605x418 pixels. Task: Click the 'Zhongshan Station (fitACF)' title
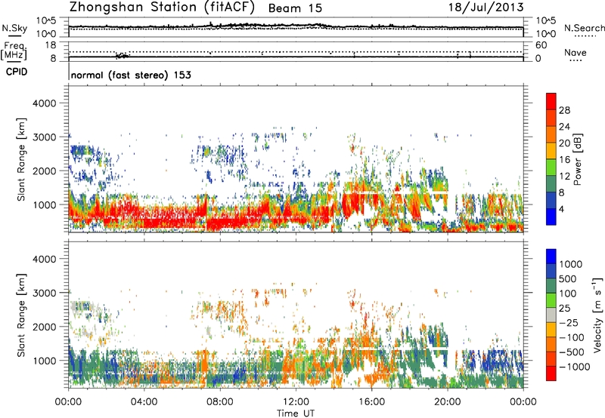162,8
